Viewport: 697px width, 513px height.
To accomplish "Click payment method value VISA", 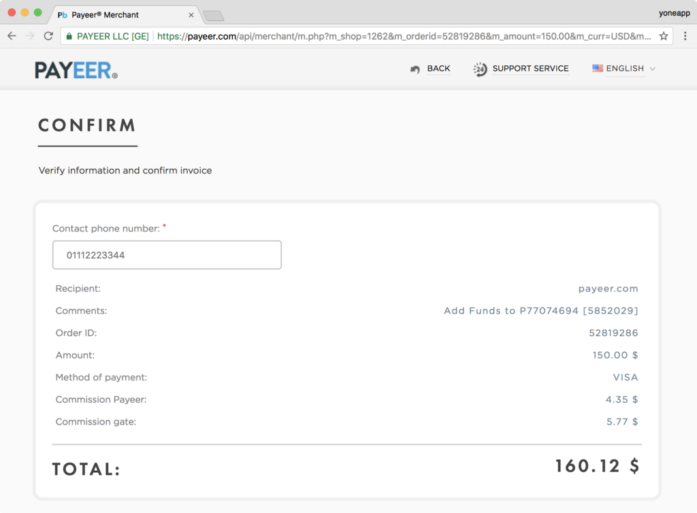I will tap(626, 377).
